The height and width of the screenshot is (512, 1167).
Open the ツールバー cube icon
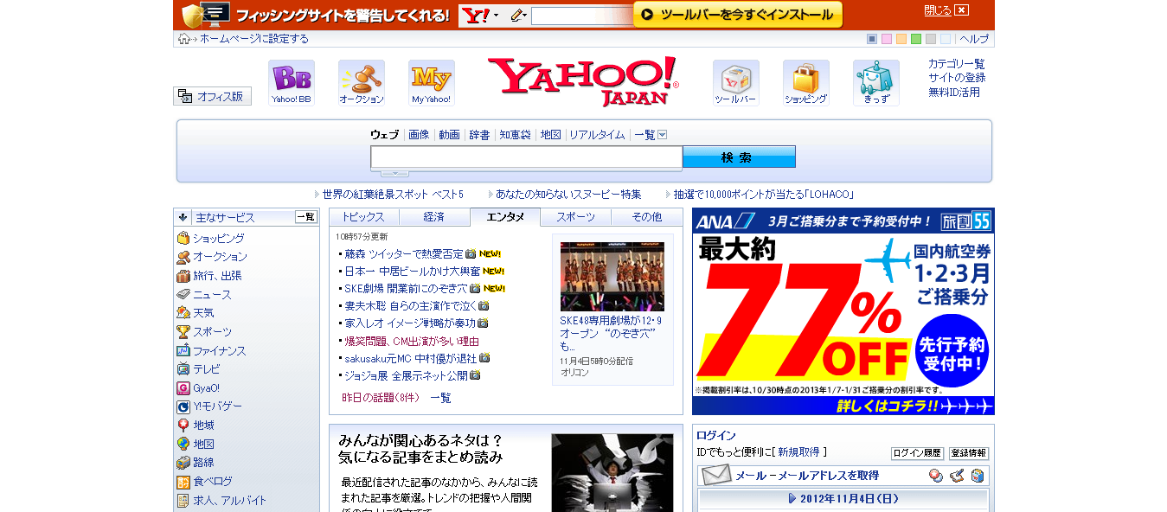736,82
